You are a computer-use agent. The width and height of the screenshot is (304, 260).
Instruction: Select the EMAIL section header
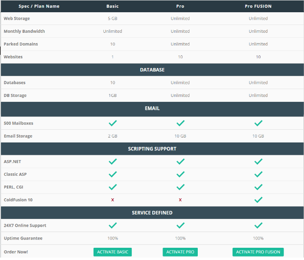pos(152,108)
